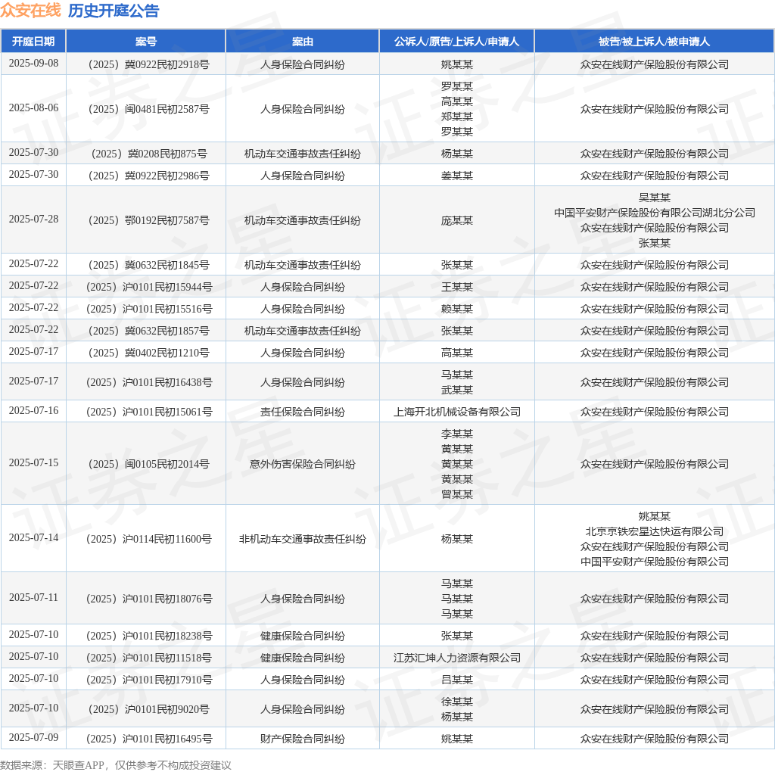Select the date 2025-07-14
The height and width of the screenshot is (772, 775).
tap(33, 537)
